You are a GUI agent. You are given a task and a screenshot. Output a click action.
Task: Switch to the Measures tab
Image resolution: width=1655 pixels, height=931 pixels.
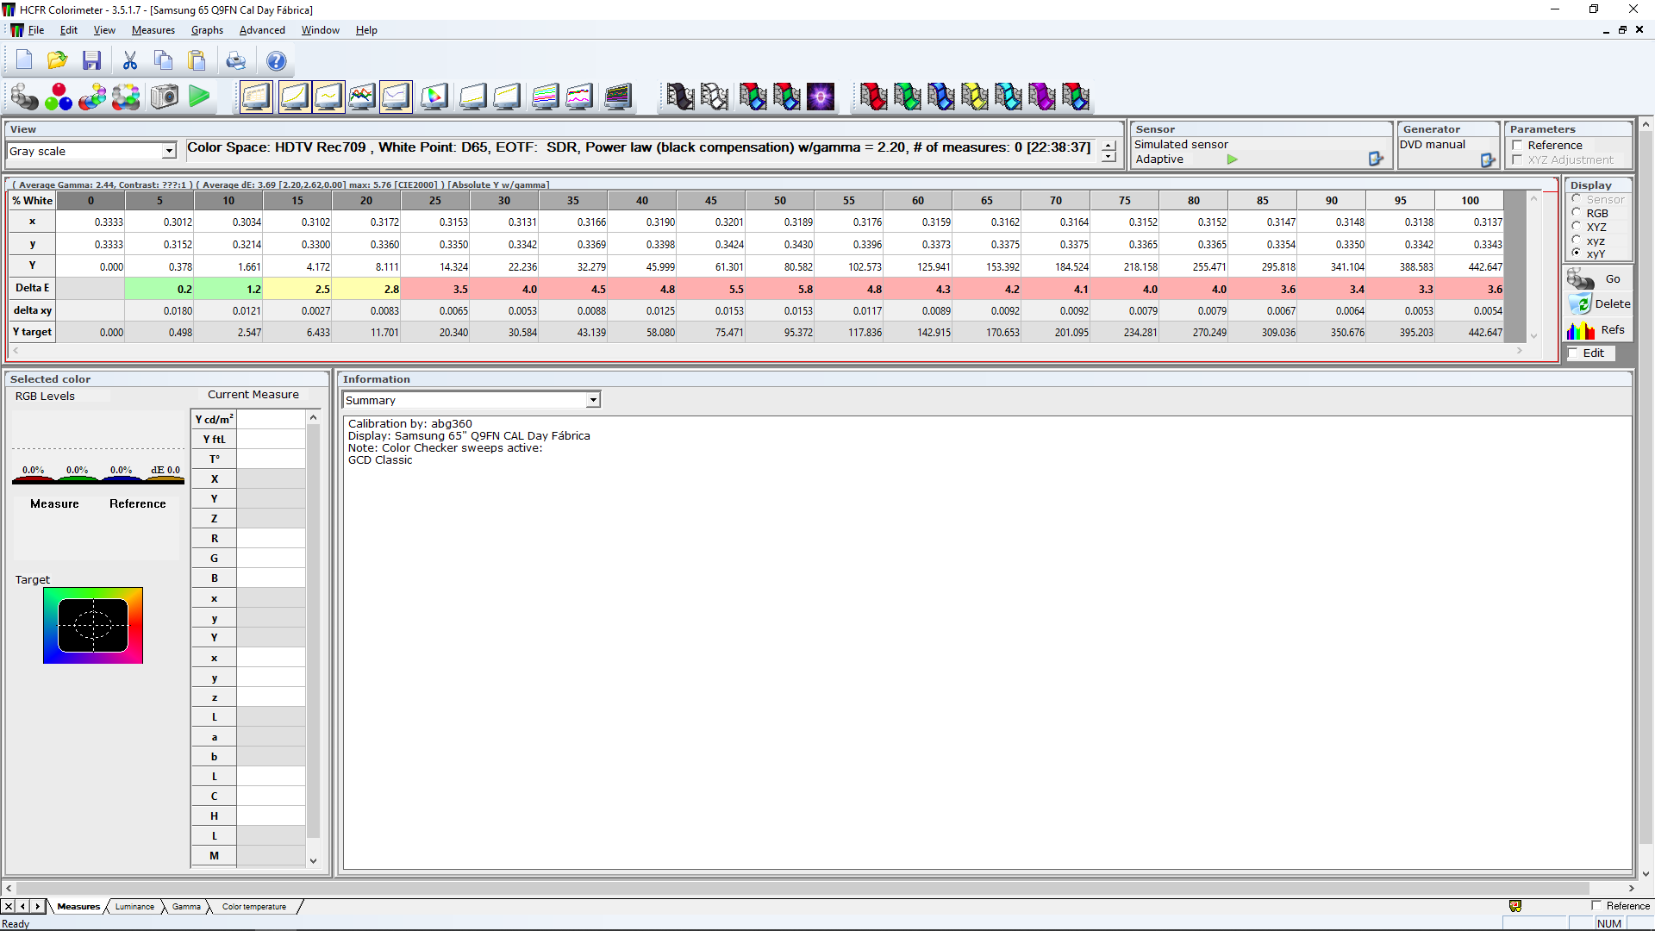coord(78,907)
